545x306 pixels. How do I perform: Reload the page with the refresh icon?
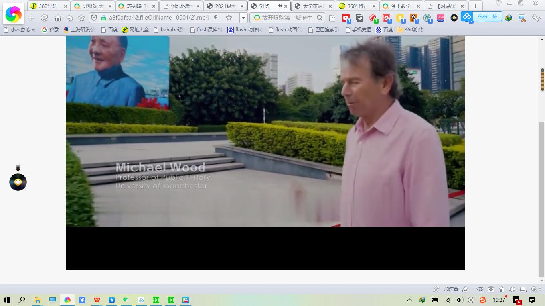pyautogui.click(x=44, y=18)
